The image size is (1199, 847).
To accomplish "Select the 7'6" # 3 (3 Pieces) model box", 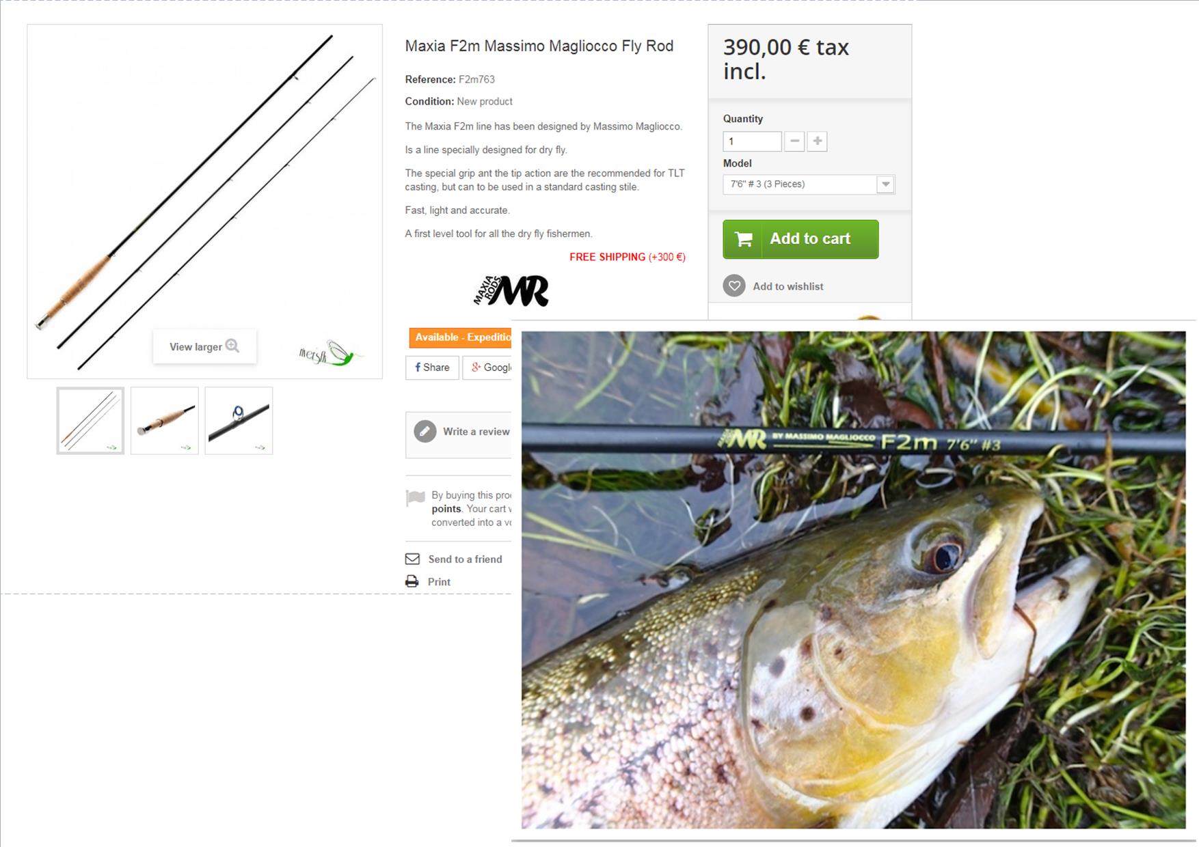I will pyautogui.click(x=809, y=184).
